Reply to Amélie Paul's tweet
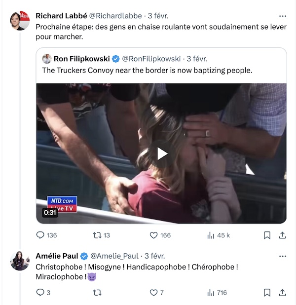296x305 pixels. tap(40, 292)
